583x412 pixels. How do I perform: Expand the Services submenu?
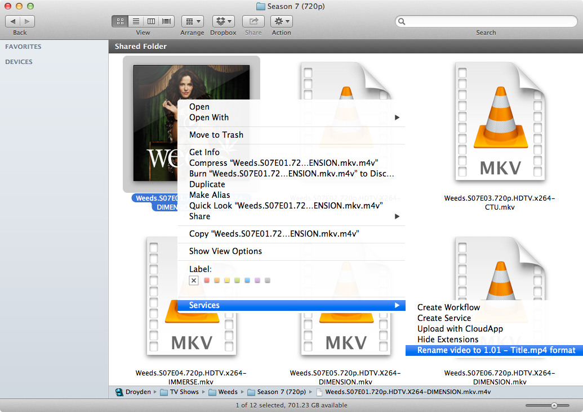click(292, 305)
